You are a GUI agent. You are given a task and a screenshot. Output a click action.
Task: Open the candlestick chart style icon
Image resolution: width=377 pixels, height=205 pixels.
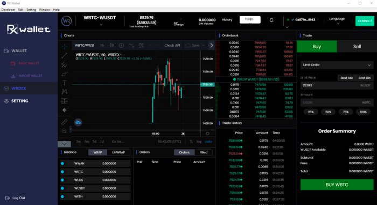[x=111, y=45]
